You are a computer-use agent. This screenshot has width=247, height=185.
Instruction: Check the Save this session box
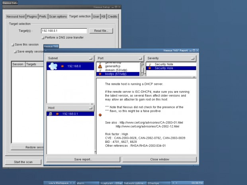click(13, 45)
